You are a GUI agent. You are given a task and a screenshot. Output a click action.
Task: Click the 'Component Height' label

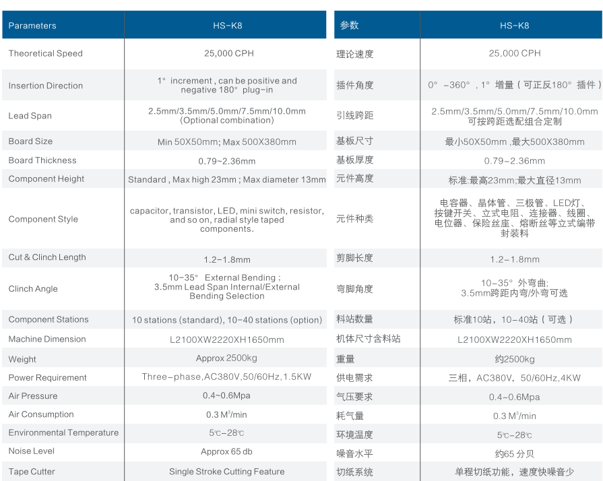coord(46,179)
